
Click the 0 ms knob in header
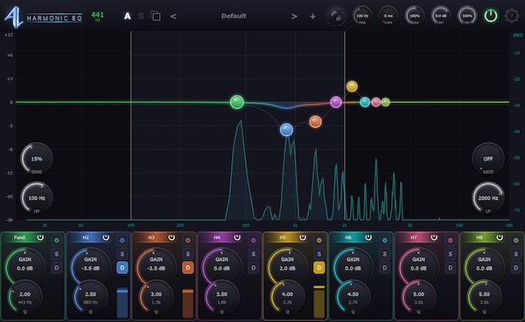(x=388, y=16)
